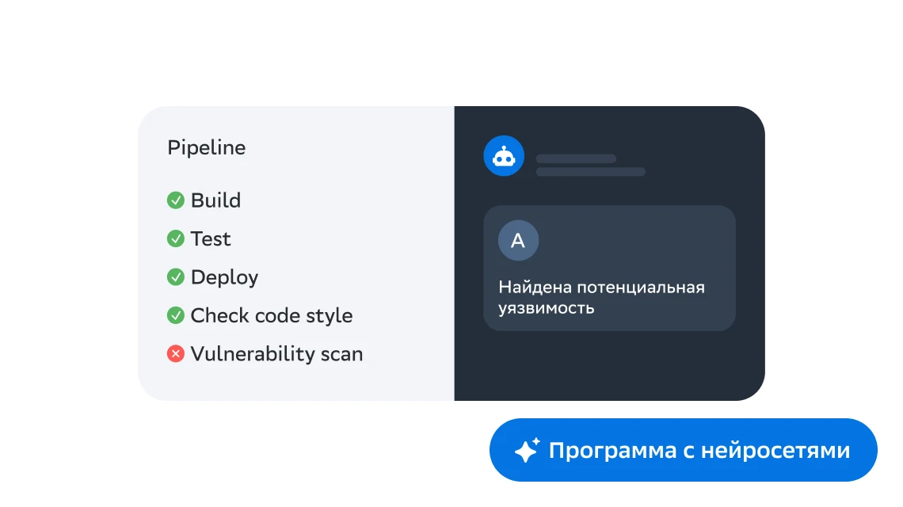Screen dimensions: 903x507
Task: Click the check icon for Check code style
Action: click(176, 315)
